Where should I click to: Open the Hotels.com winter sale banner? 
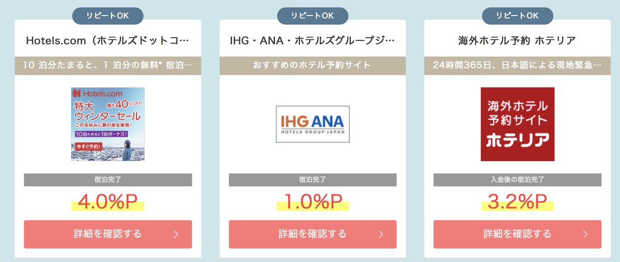(x=107, y=124)
